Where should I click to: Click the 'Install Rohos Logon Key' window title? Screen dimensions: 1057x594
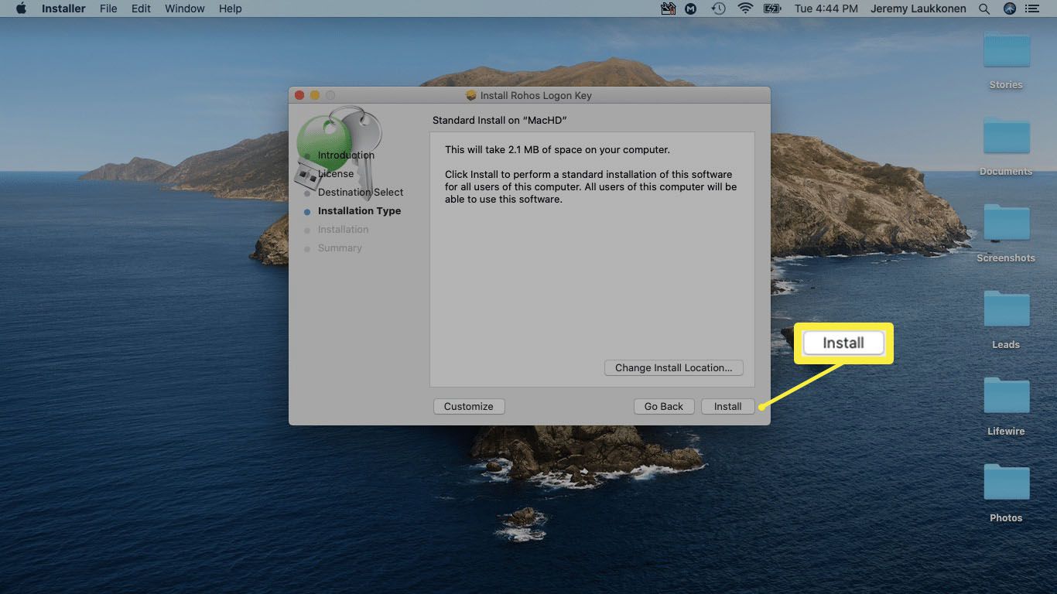point(535,95)
